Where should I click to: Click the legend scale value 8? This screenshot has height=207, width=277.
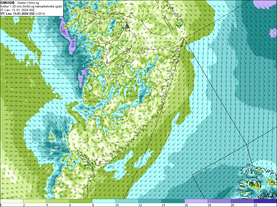click(93, 205)
